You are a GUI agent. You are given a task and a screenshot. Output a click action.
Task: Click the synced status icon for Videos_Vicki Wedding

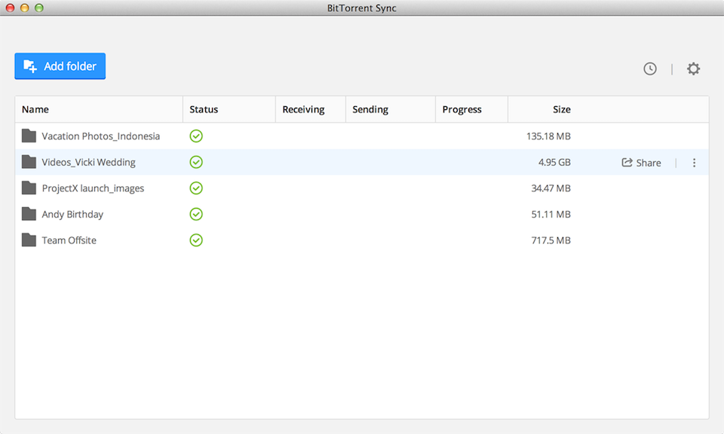[196, 162]
